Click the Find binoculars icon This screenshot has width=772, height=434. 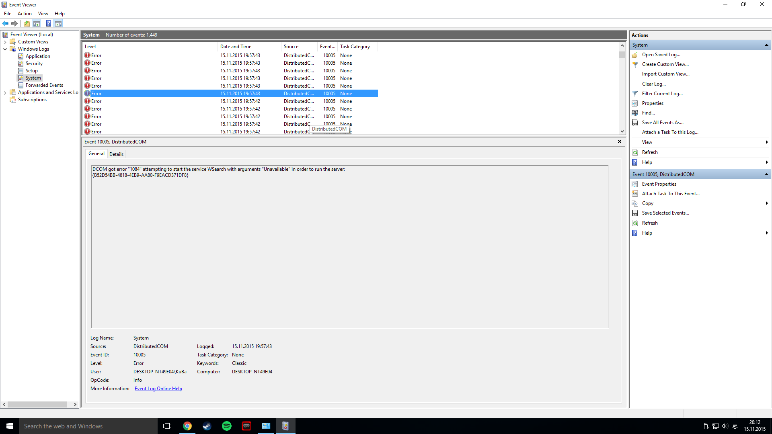pos(635,113)
